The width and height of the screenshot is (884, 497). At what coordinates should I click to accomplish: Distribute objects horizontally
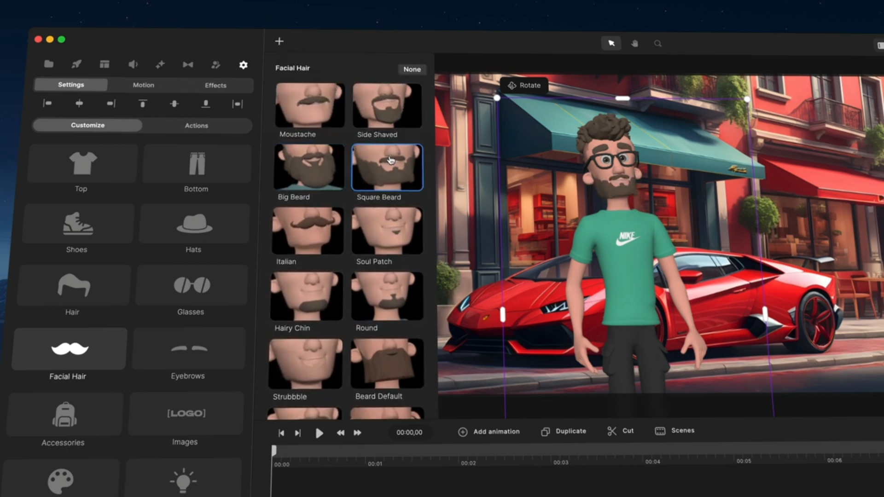tap(238, 104)
